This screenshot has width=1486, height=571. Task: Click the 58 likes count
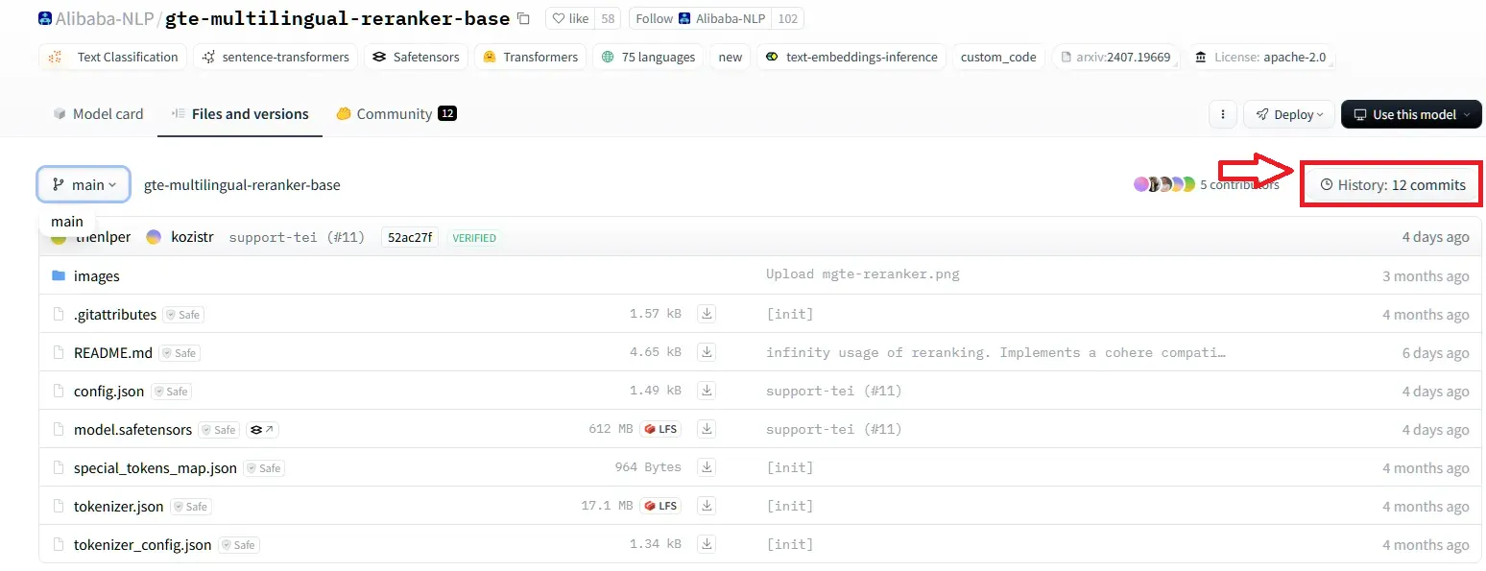[x=608, y=18]
